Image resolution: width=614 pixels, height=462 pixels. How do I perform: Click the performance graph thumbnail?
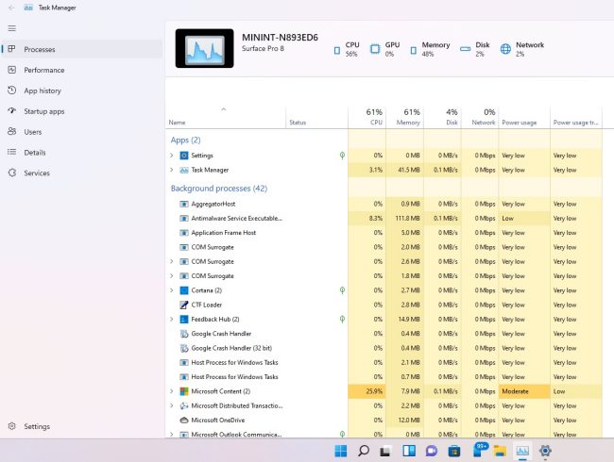[204, 48]
